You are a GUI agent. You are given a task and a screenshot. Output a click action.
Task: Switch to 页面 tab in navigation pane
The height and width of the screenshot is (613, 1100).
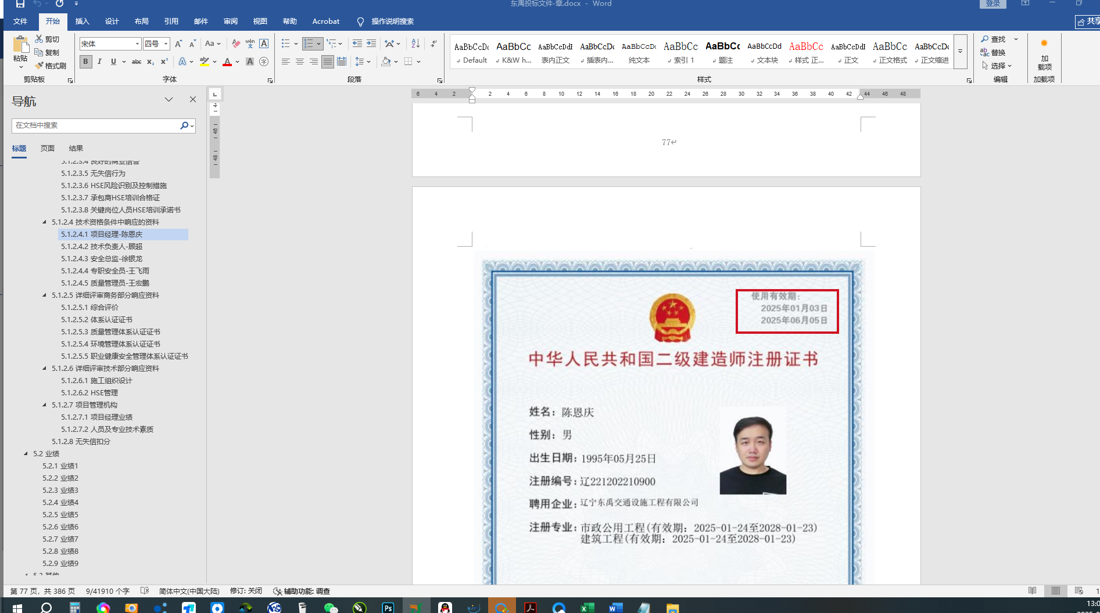click(48, 148)
